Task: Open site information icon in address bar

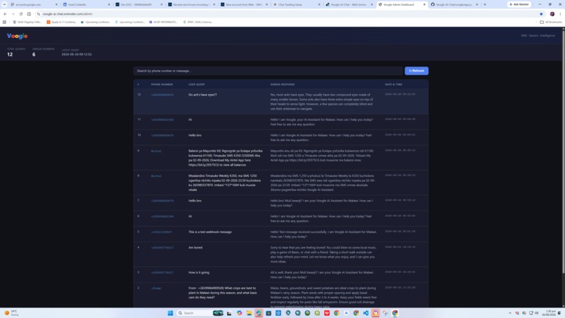Action: click(39, 14)
